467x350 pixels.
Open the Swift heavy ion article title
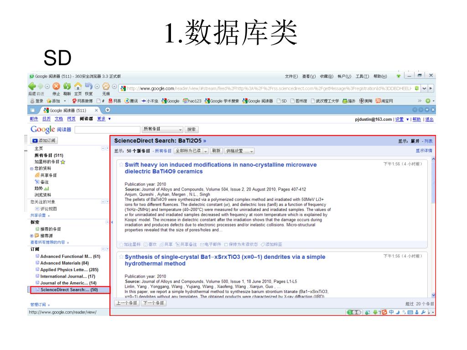coord(221,168)
